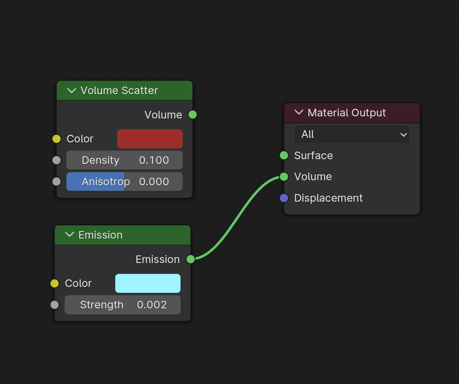Click the yellow Color socket on Volume Scatter
The image size is (459, 384).
56,139
